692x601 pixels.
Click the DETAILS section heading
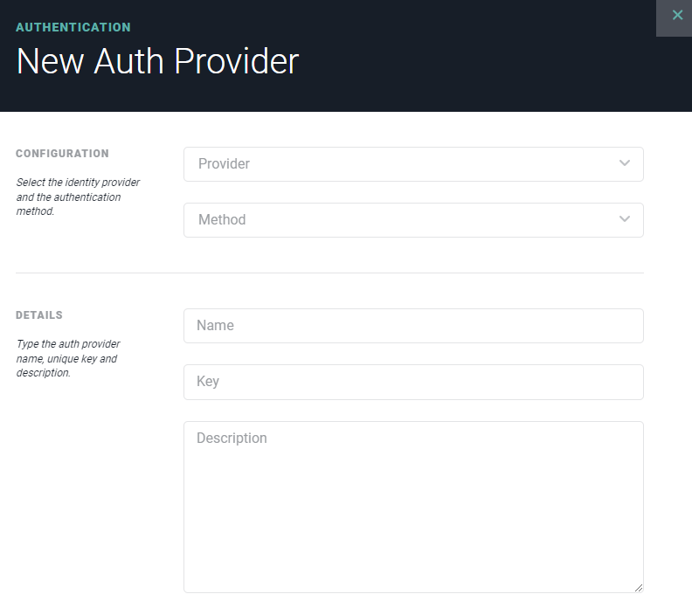(x=39, y=315)
